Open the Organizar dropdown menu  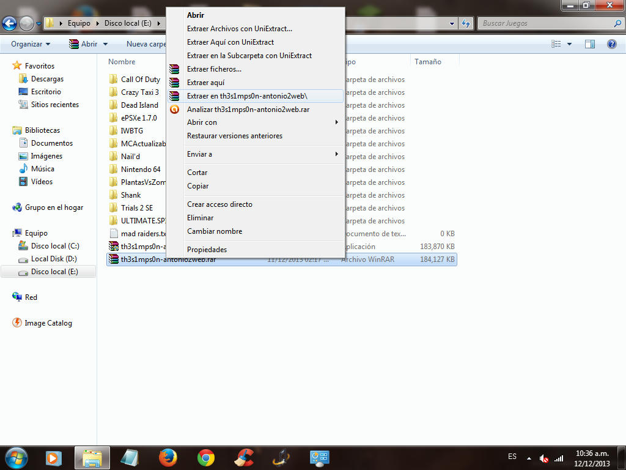[31, 44]
